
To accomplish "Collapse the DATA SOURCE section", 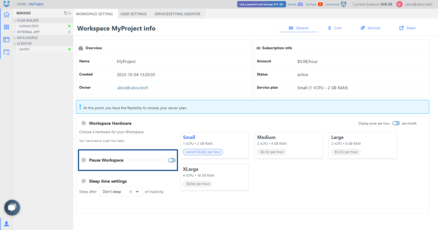I will (x=15, y=38).
